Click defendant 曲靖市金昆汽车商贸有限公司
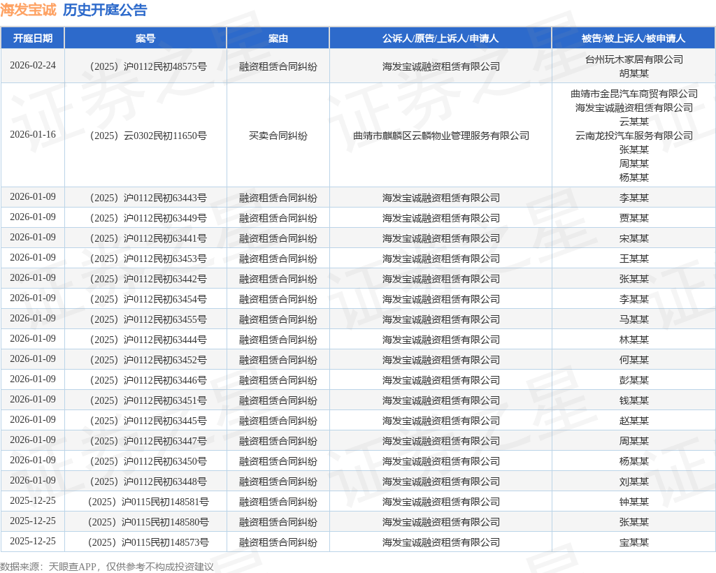Screen dimensions: 716x573 [x=633, y=94]
